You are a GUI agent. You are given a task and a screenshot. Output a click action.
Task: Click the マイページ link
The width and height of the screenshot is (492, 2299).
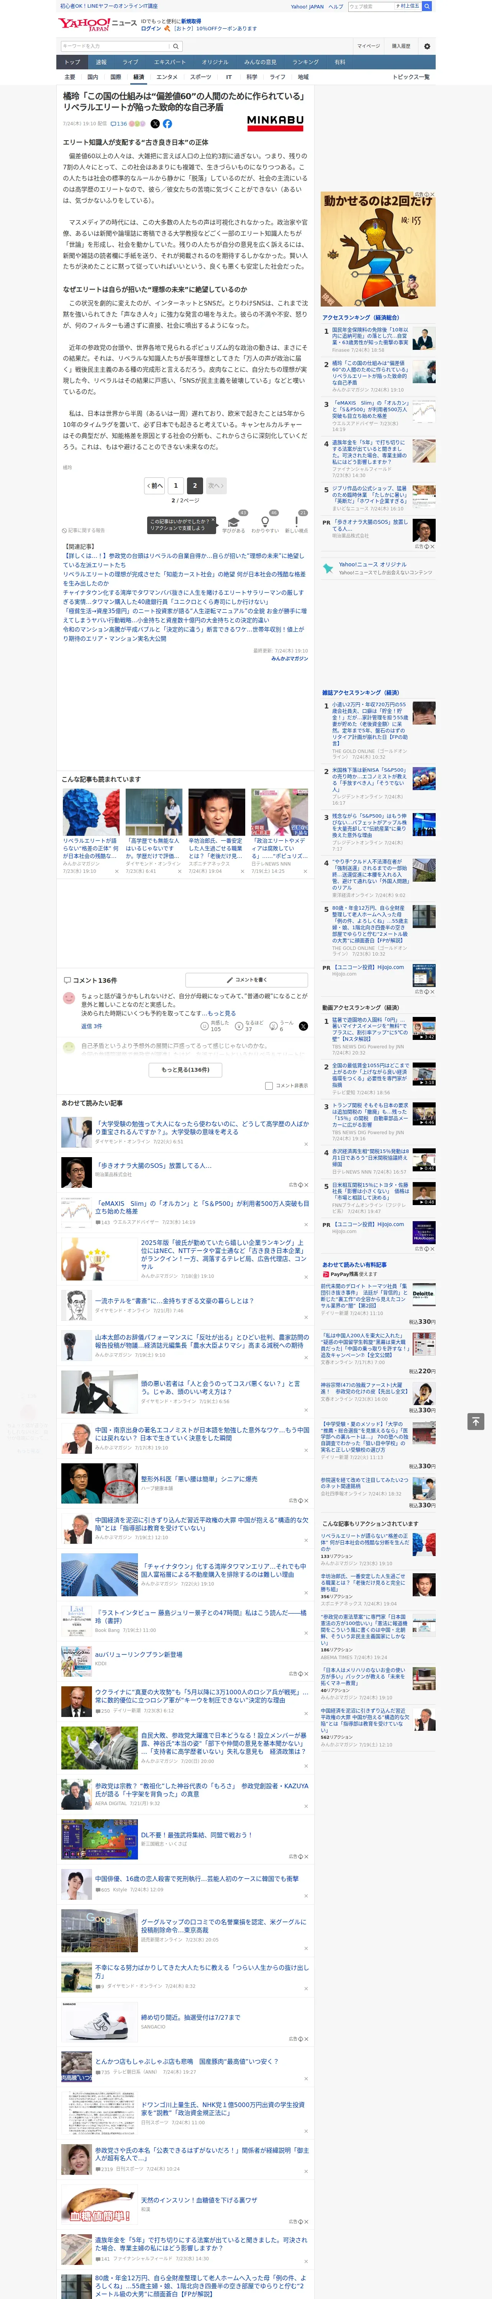369,46
